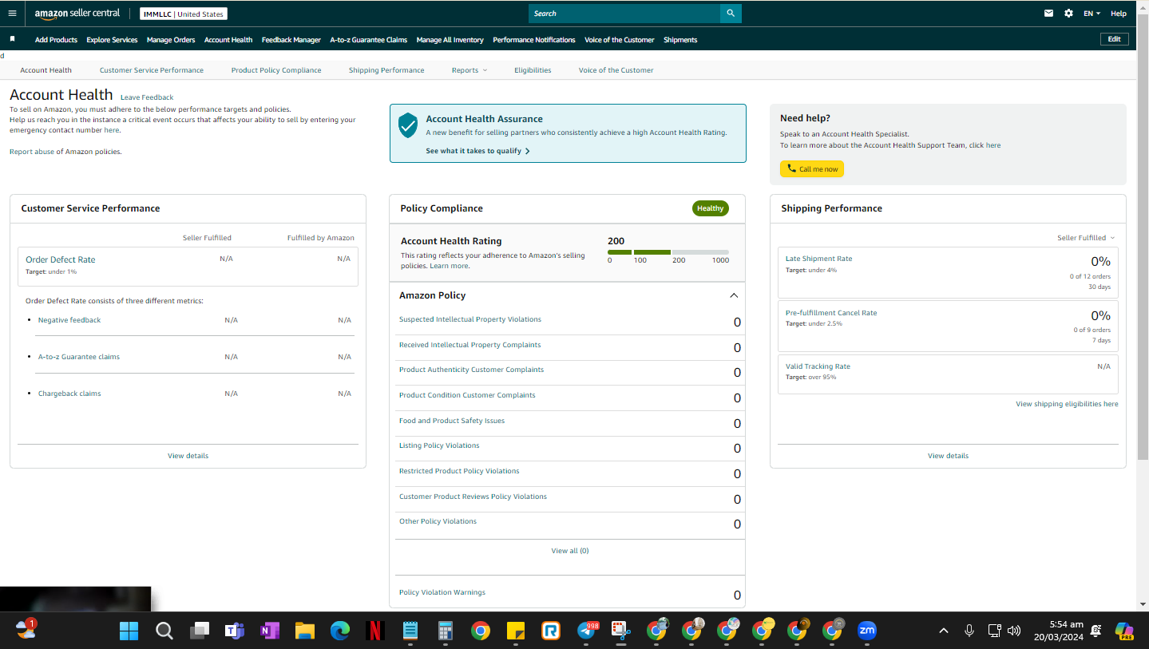Expand the Reports dropdown tab
This screenshot has width=1149, height=649.
[x=469, y=70]
